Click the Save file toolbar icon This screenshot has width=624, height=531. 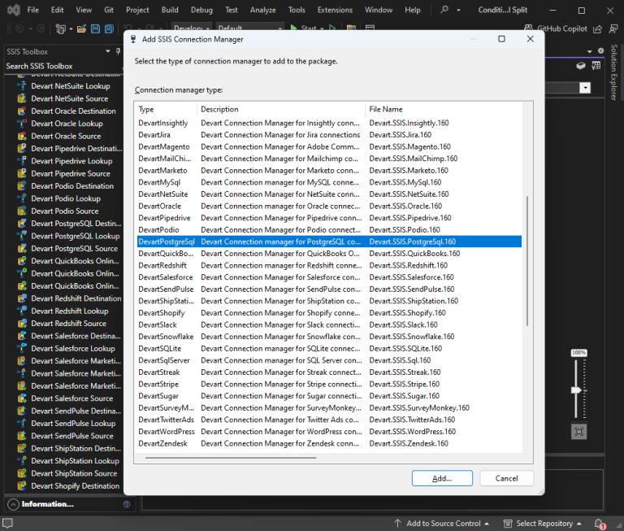(x=96, y=28)
